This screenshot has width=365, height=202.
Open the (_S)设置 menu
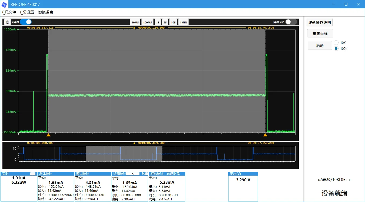pos(27,12)
